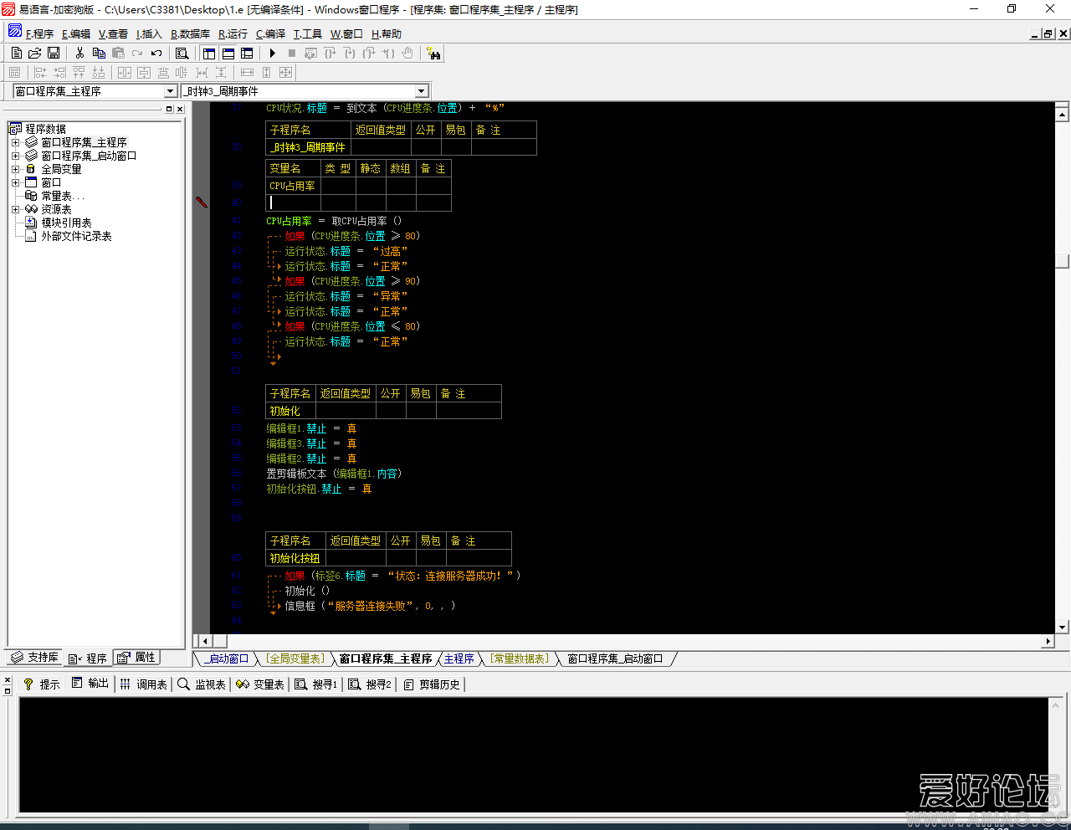Click the Open file folder icon

coord(34,53)
